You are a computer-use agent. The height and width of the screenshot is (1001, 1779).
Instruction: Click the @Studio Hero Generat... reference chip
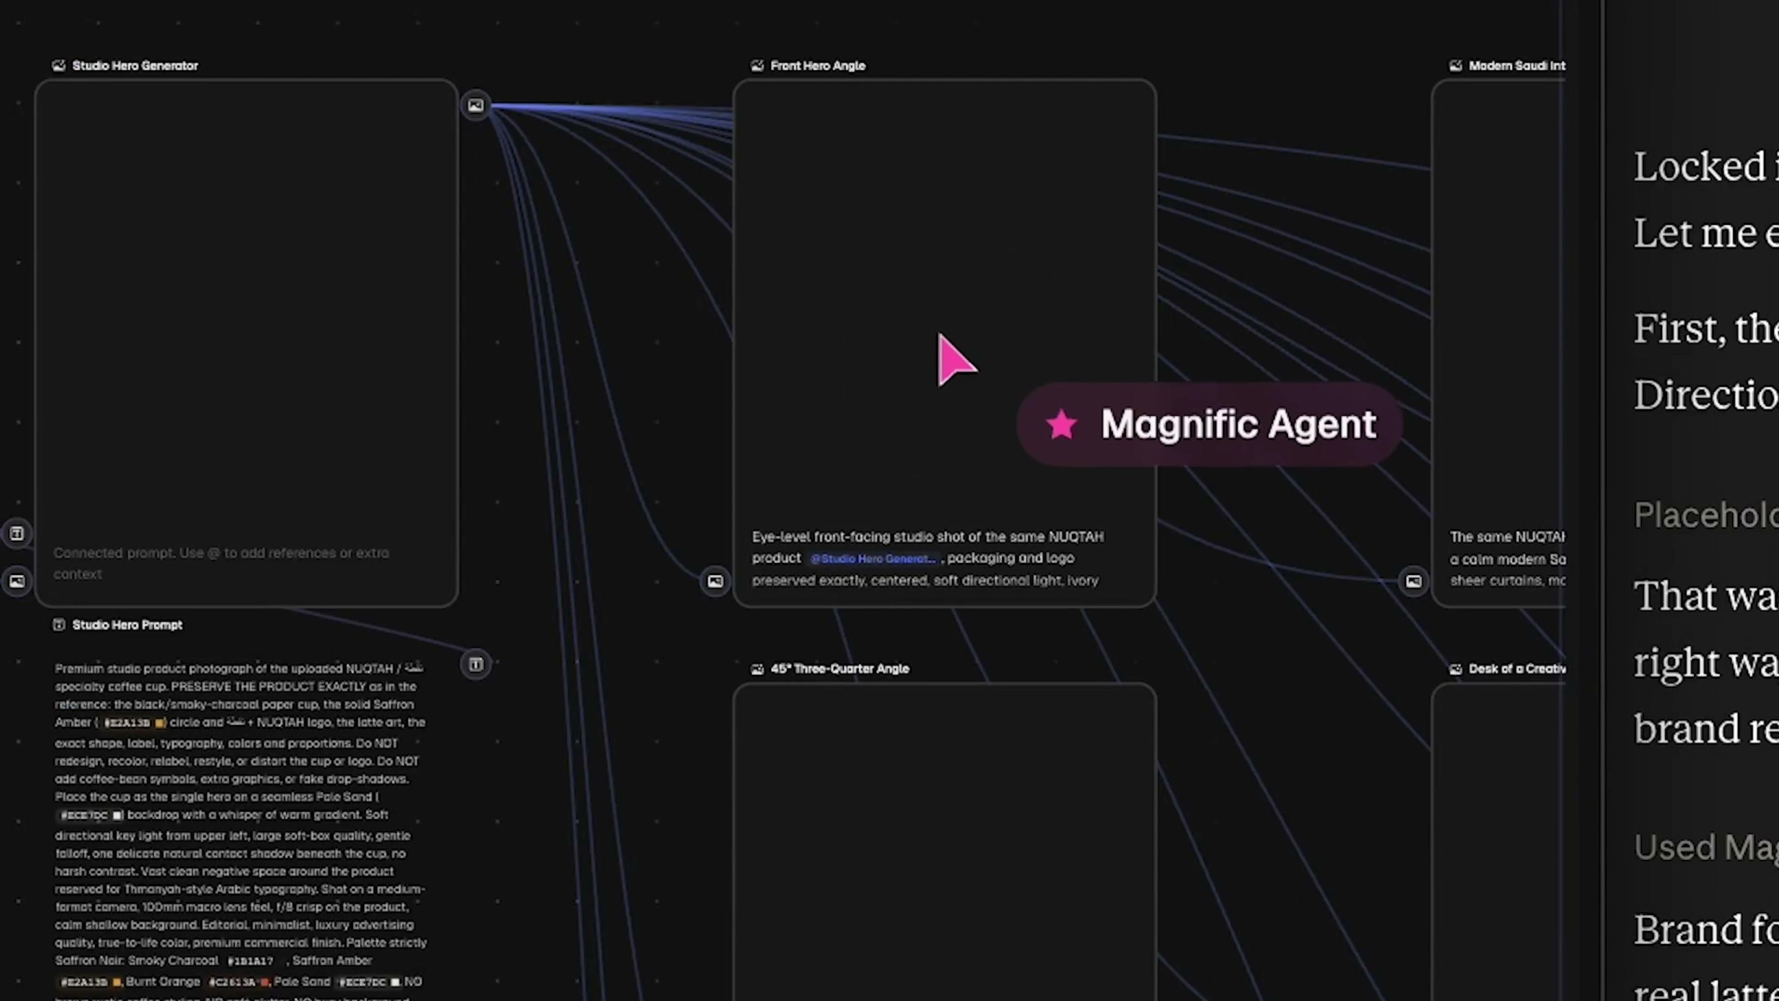[873, 559]
